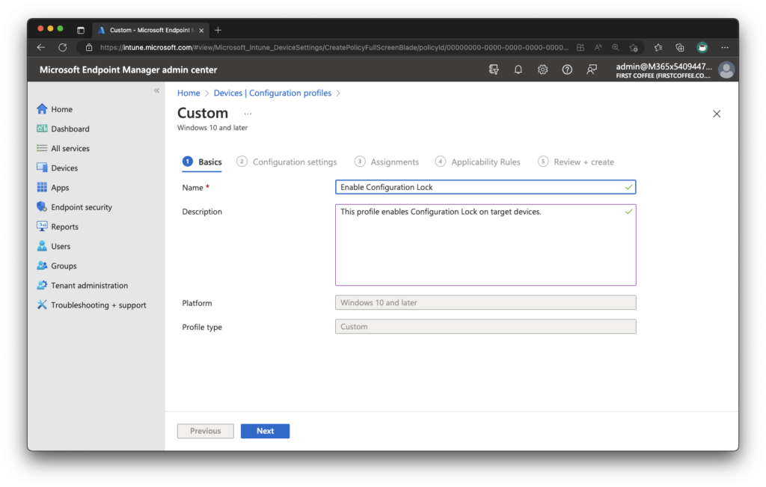This screenshot has width=766, height=487.
Task: Open the Custom blade more options ellipsis
Action: click(248, 114)
